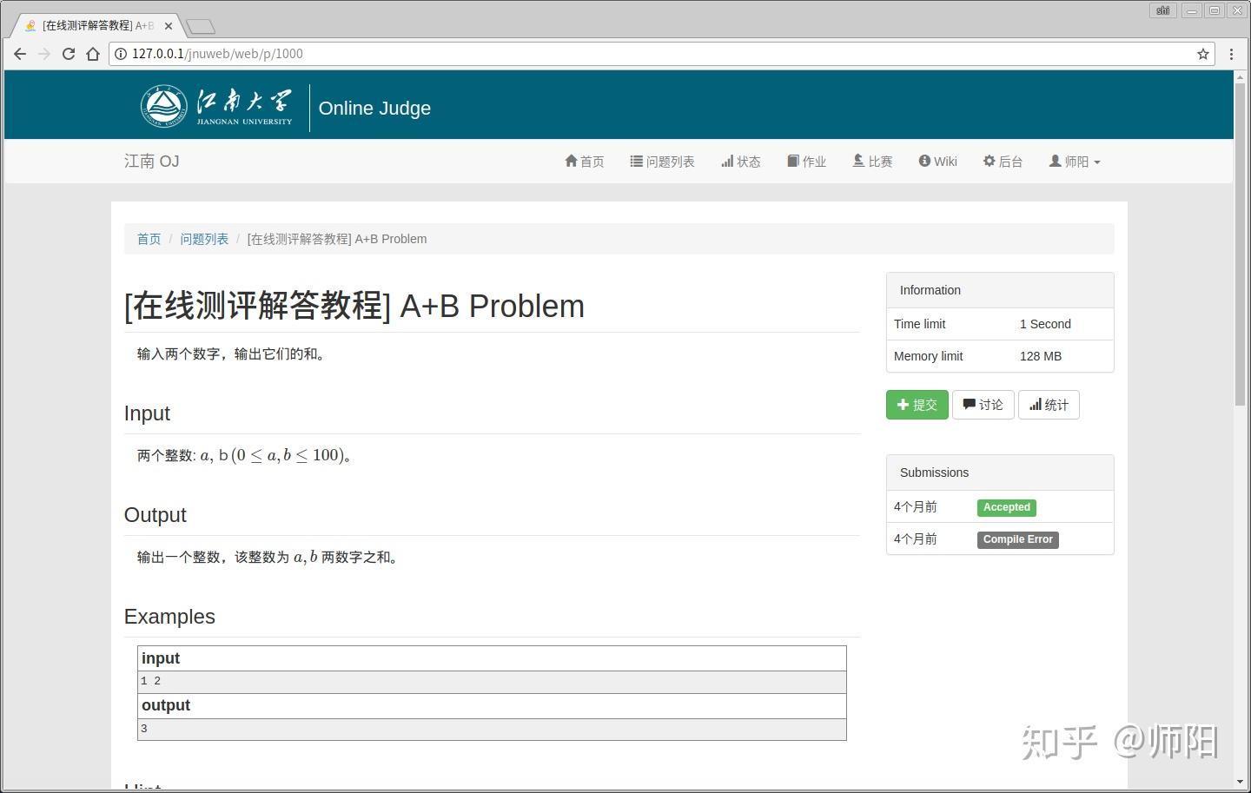Screen dimensions: 1251x793
Task: Click the scrollbar up arrow
Action: tap(1240, 76)
